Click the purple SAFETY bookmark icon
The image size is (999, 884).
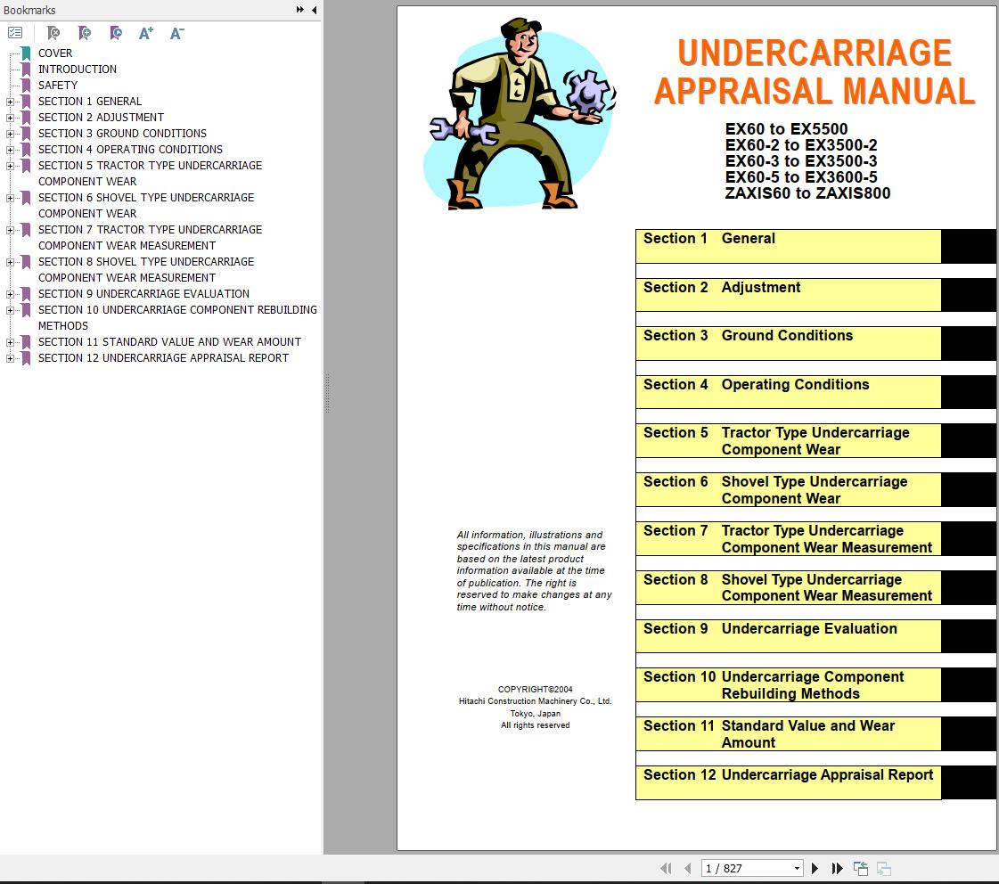26,85
